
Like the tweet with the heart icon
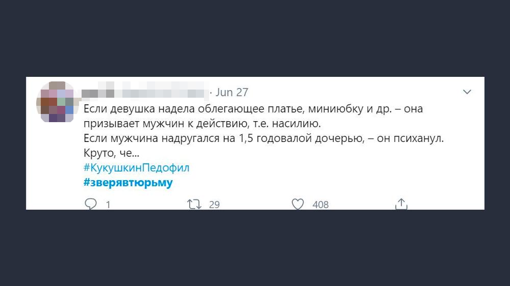pos(298,204)
